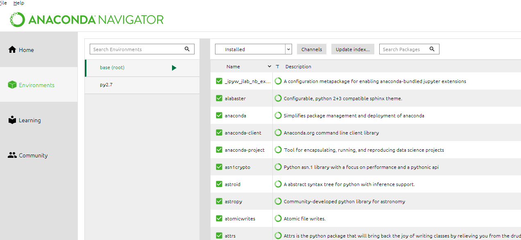This screenshot has height=240, width=521.
Task: Click the Description column header
Action: [298, 67]
